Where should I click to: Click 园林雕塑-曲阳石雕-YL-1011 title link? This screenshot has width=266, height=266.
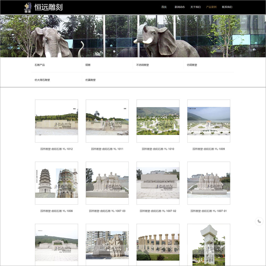[107, 149]
